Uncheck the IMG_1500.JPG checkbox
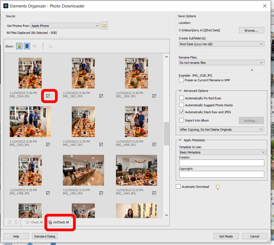 154,96
